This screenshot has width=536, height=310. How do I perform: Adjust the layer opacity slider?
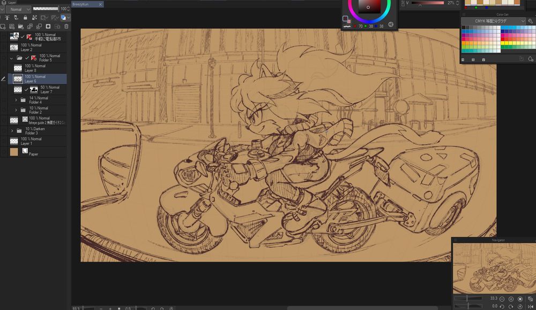click(x=46, y=9)
